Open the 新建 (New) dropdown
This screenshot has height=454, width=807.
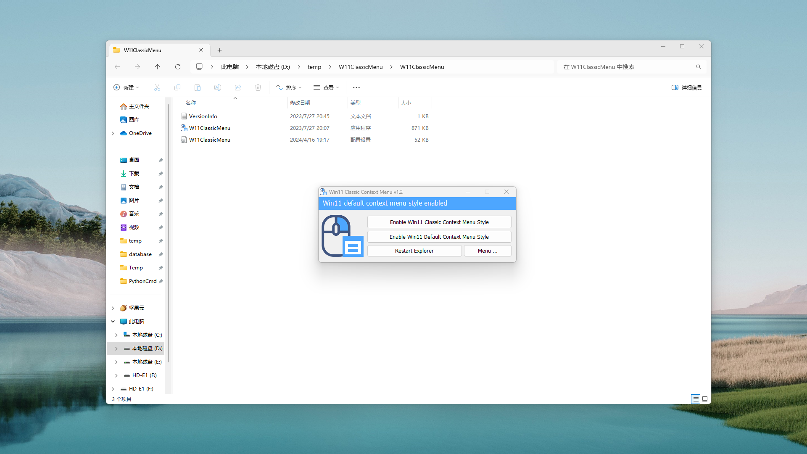[126, 87]
